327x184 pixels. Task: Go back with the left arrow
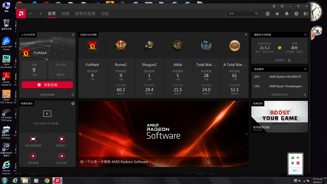pyautogui.click(x=31, y=14)
